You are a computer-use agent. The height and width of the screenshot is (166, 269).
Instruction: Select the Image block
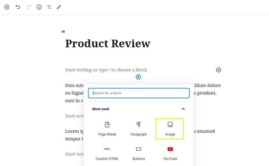click(x=170, y=128)
